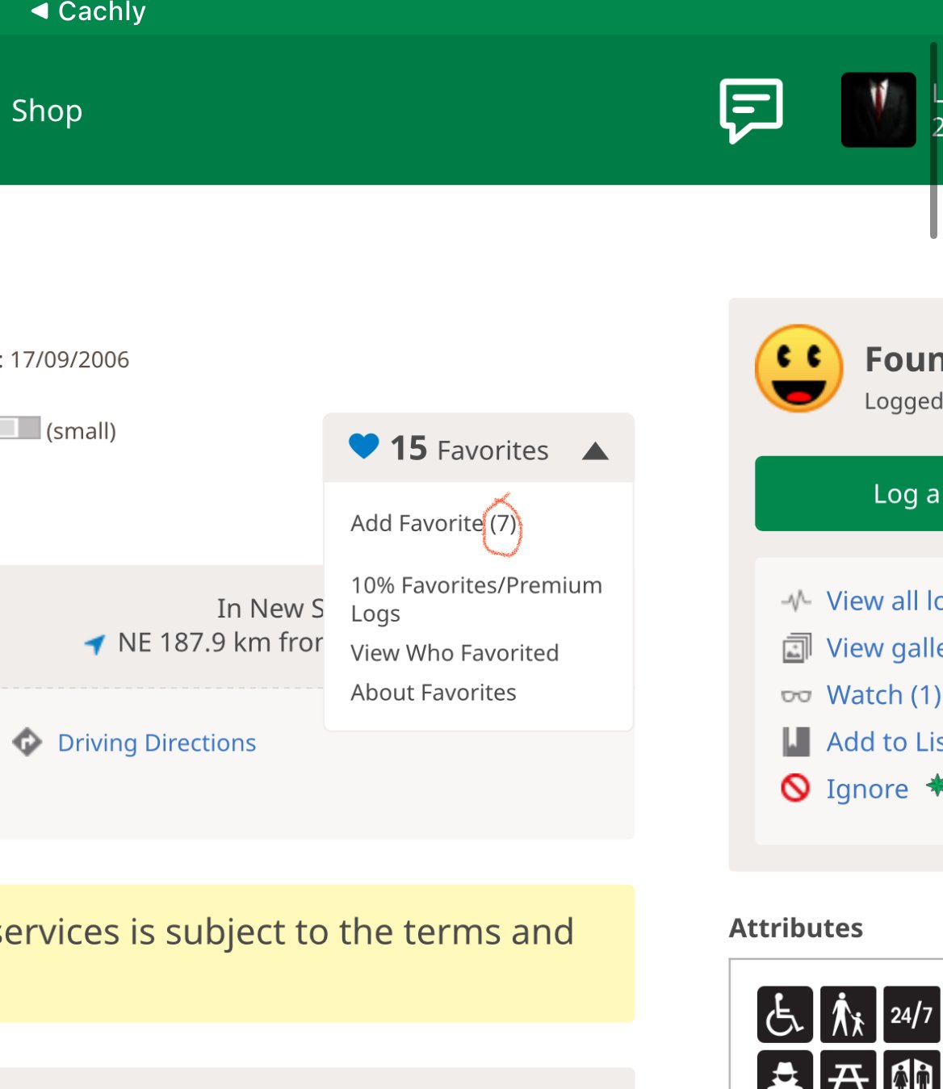Go back to Cachly app
The image size is (943, 1089).
pos(87,12)
